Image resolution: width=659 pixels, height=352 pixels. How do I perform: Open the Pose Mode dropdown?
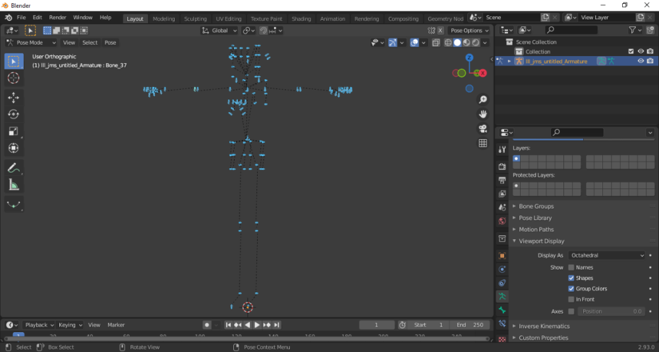coord(32,42)
